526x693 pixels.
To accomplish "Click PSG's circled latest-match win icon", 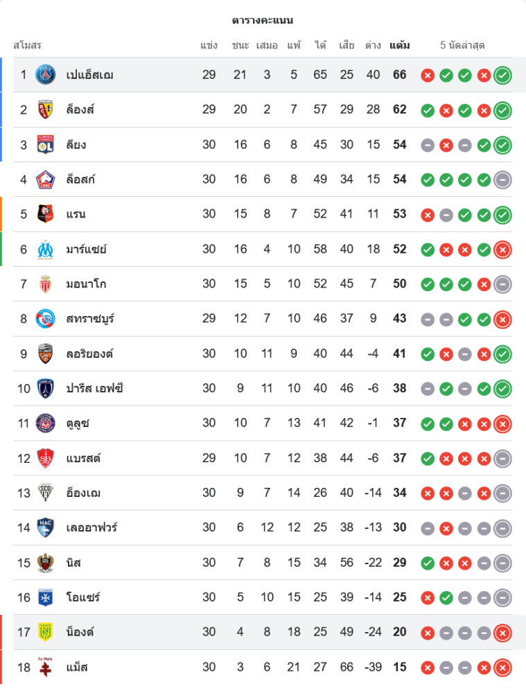I will tap(502, 75).
